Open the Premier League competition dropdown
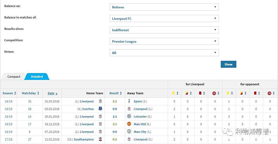This screenshot has width=278, height=144. point(164,41)
